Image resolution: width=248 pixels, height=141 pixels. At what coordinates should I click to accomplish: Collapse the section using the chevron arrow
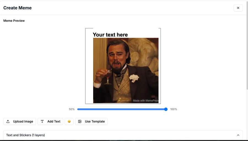[238, 135]
